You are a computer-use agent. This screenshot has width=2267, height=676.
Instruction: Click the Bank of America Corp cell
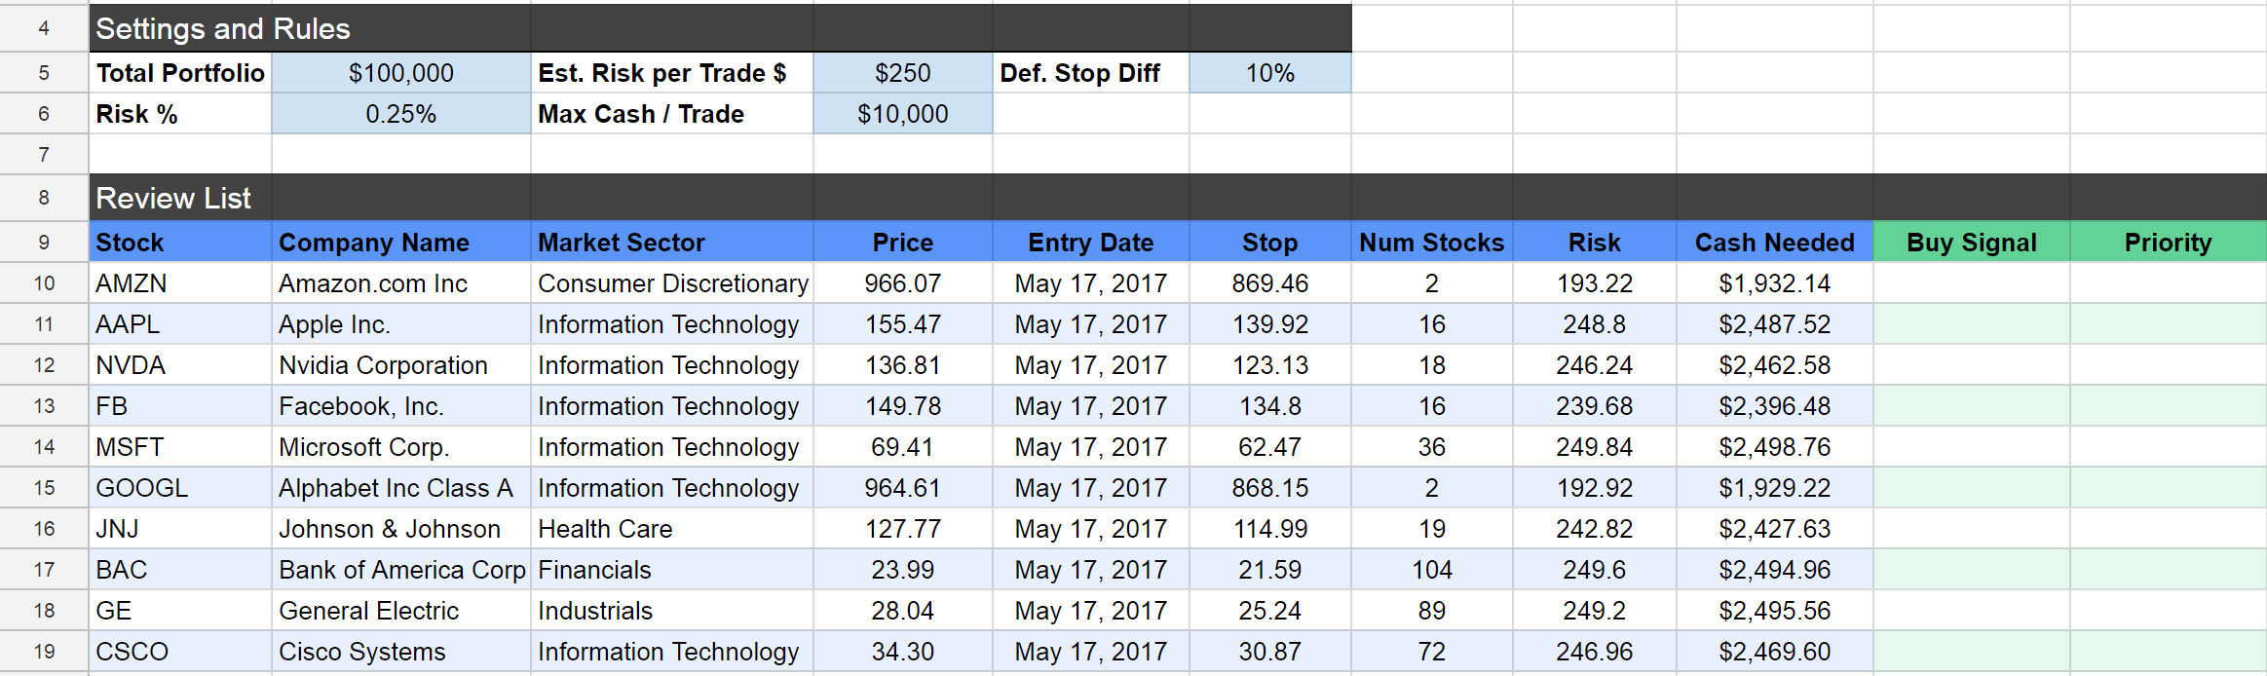[400, 570]
